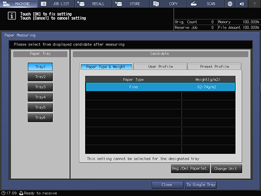Click the speaker sound icon
This screenshot has height=196, width=261.
point(242,4)
